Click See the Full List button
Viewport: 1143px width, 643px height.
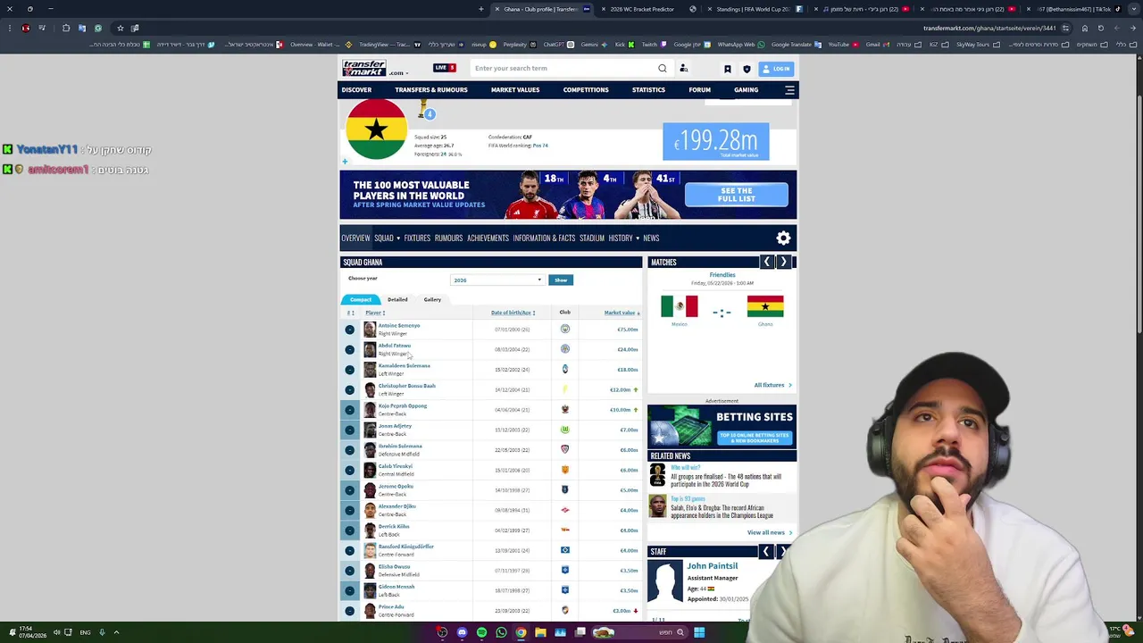[736, 195]
